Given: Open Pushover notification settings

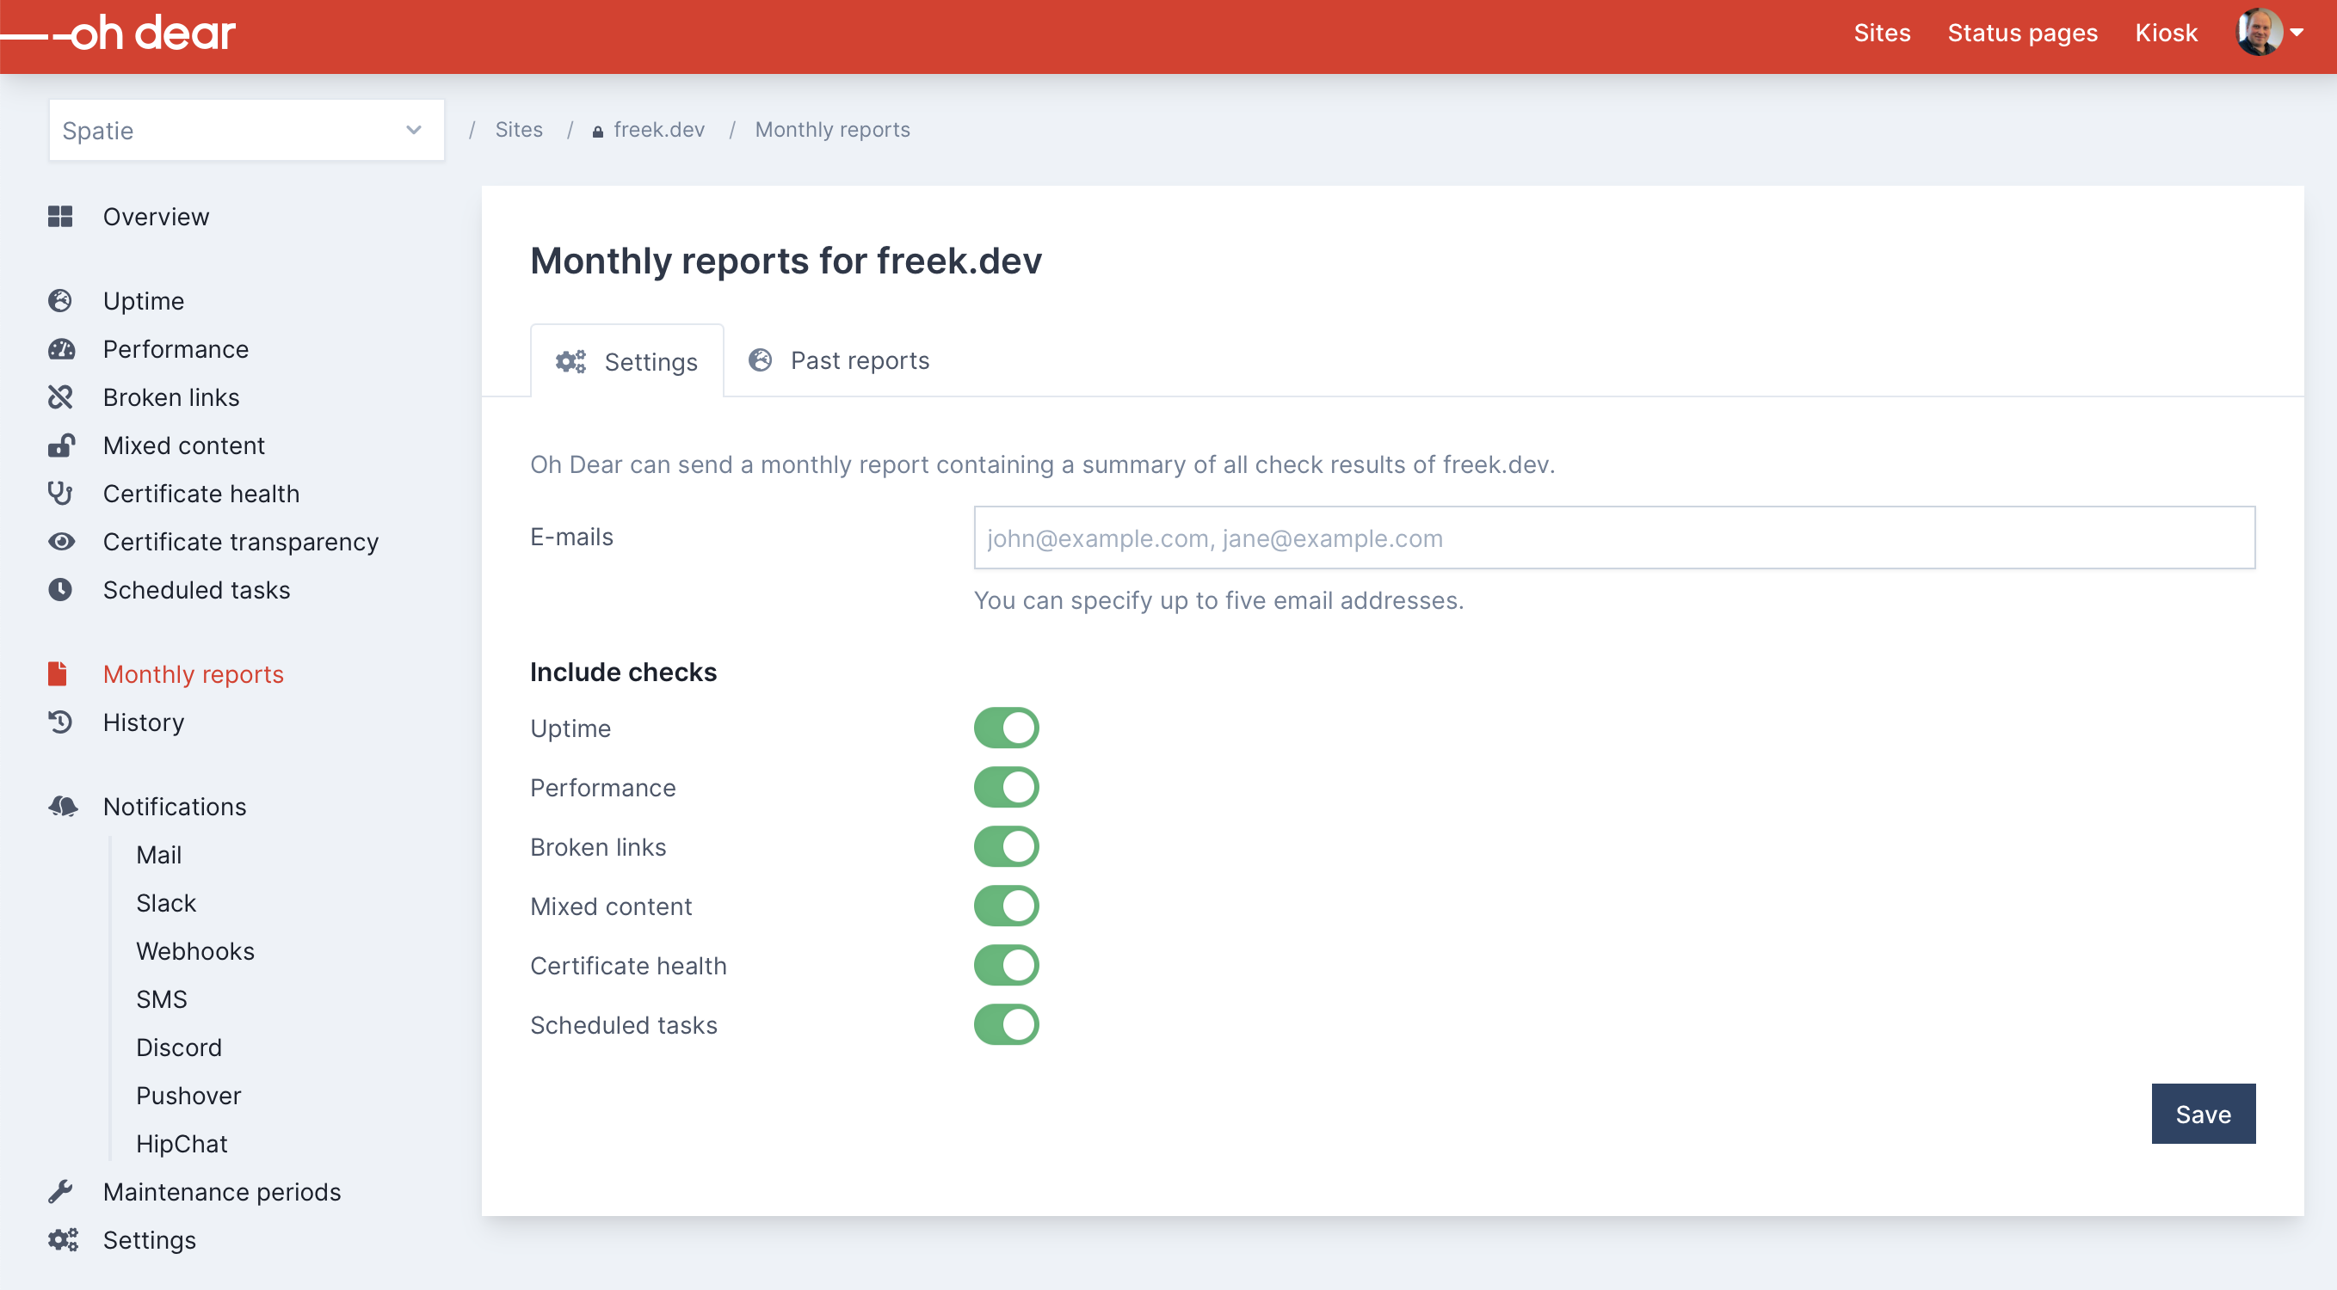Looking at the screenshot, I should 188,1094.
